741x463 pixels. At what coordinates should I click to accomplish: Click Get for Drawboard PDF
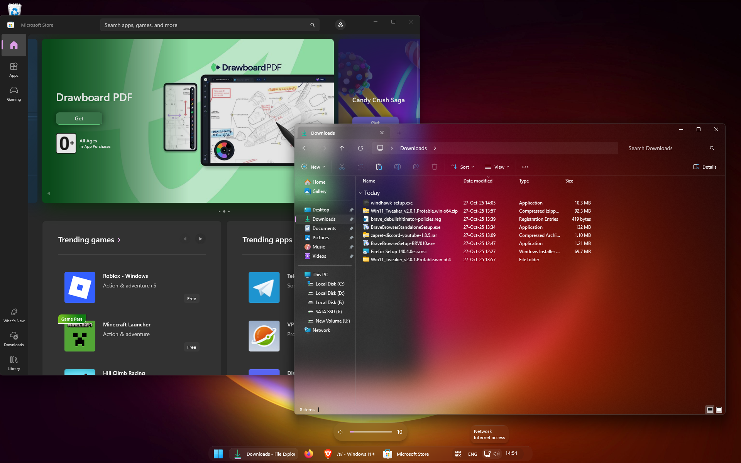coord(79,118)
